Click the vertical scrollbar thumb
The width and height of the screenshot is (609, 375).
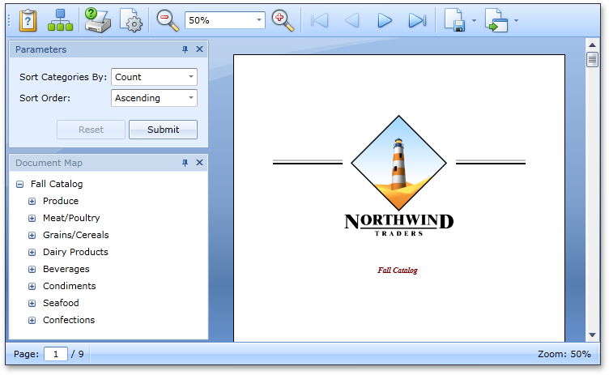[x=592, y=59]
